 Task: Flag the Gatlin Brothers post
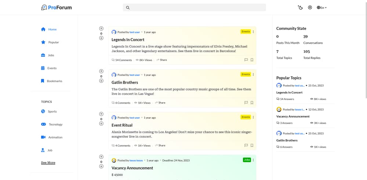tap(246, 103)
